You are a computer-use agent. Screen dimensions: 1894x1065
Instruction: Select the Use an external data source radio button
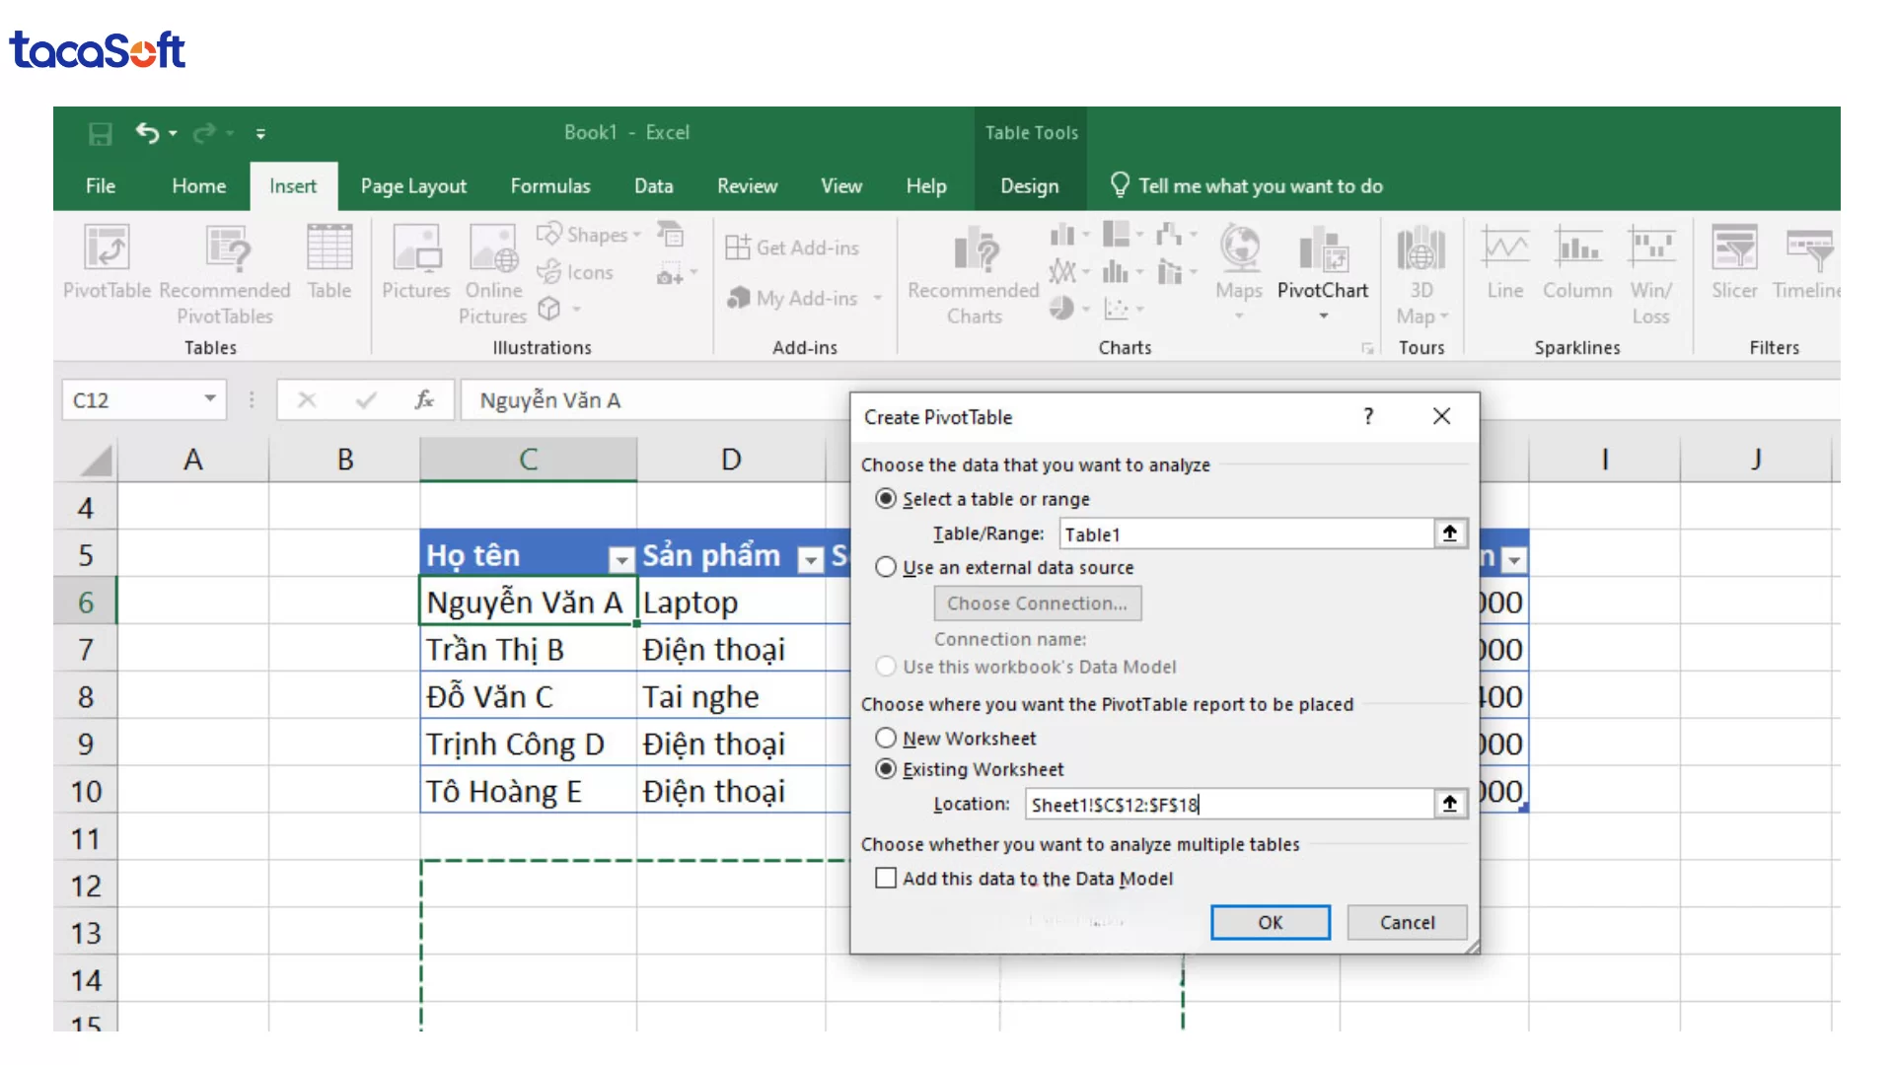point(886,567)
